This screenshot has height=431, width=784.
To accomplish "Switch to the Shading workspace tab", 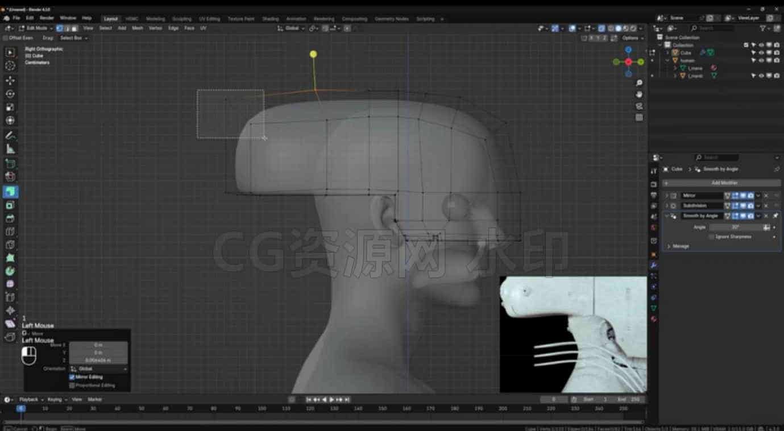I will (270, 19).
